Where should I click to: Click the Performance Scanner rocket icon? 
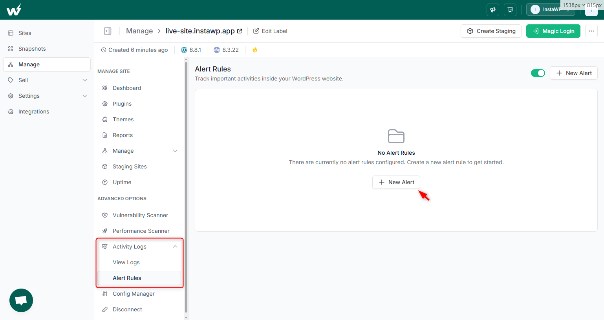click(105, 231)
